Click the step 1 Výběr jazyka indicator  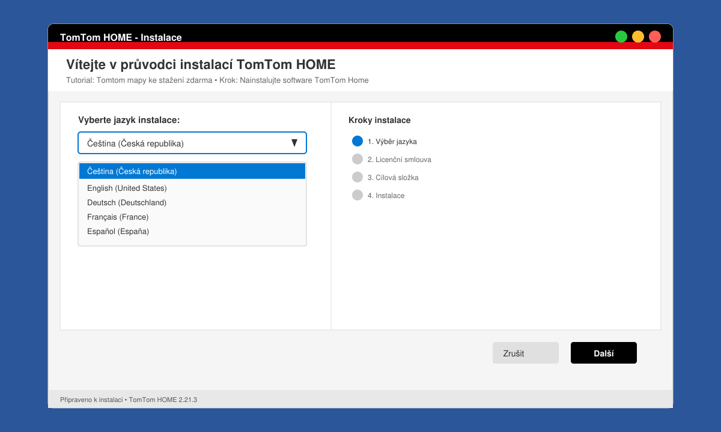coord(357,141)
